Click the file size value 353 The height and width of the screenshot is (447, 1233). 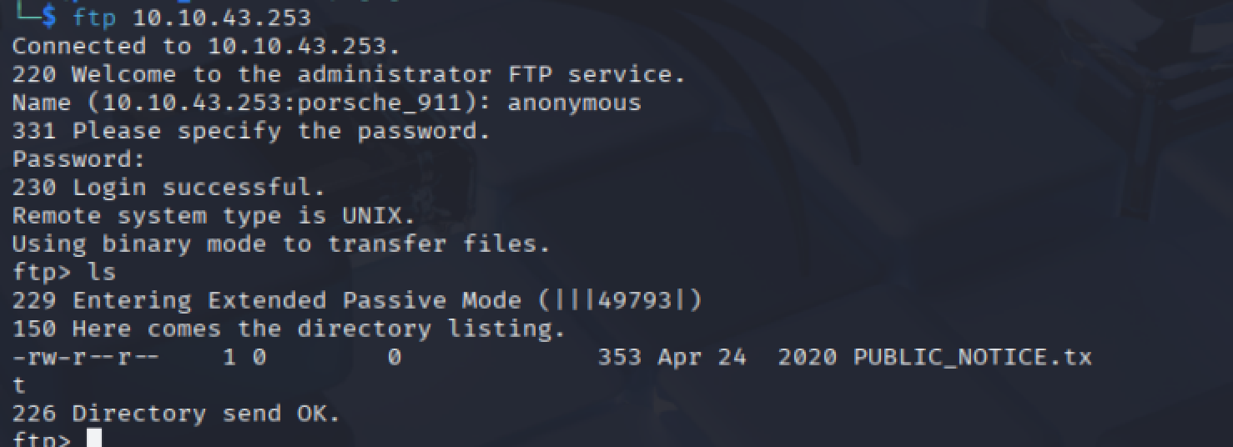click(x=619, y=357)
